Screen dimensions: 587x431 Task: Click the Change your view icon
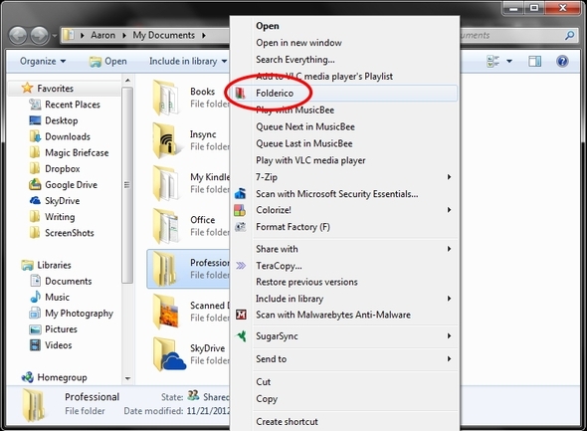click(492, 61)
